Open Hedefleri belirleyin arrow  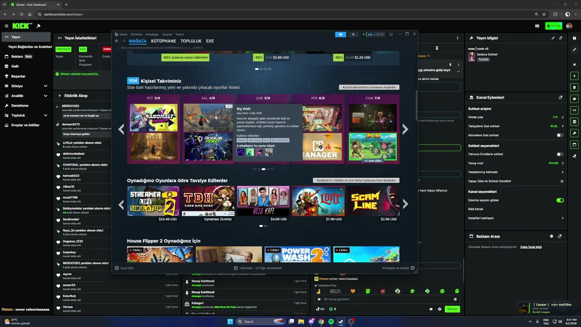pos(562,218)
